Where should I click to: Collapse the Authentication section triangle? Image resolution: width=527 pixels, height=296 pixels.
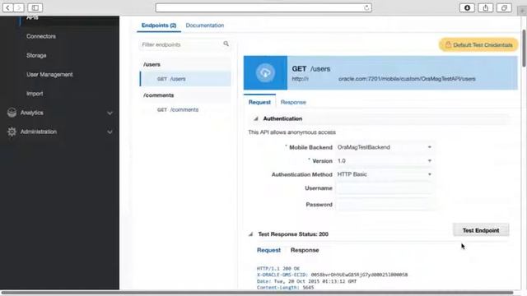click(x=256, y=118)
